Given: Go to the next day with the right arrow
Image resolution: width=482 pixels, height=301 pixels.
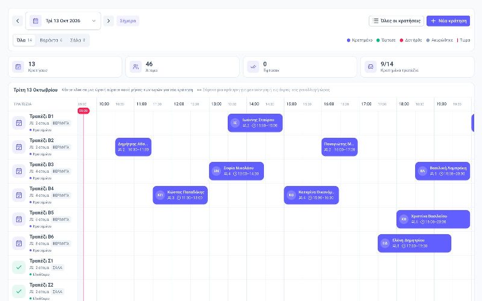Looking at the screenshot, I should click(108, 21).
